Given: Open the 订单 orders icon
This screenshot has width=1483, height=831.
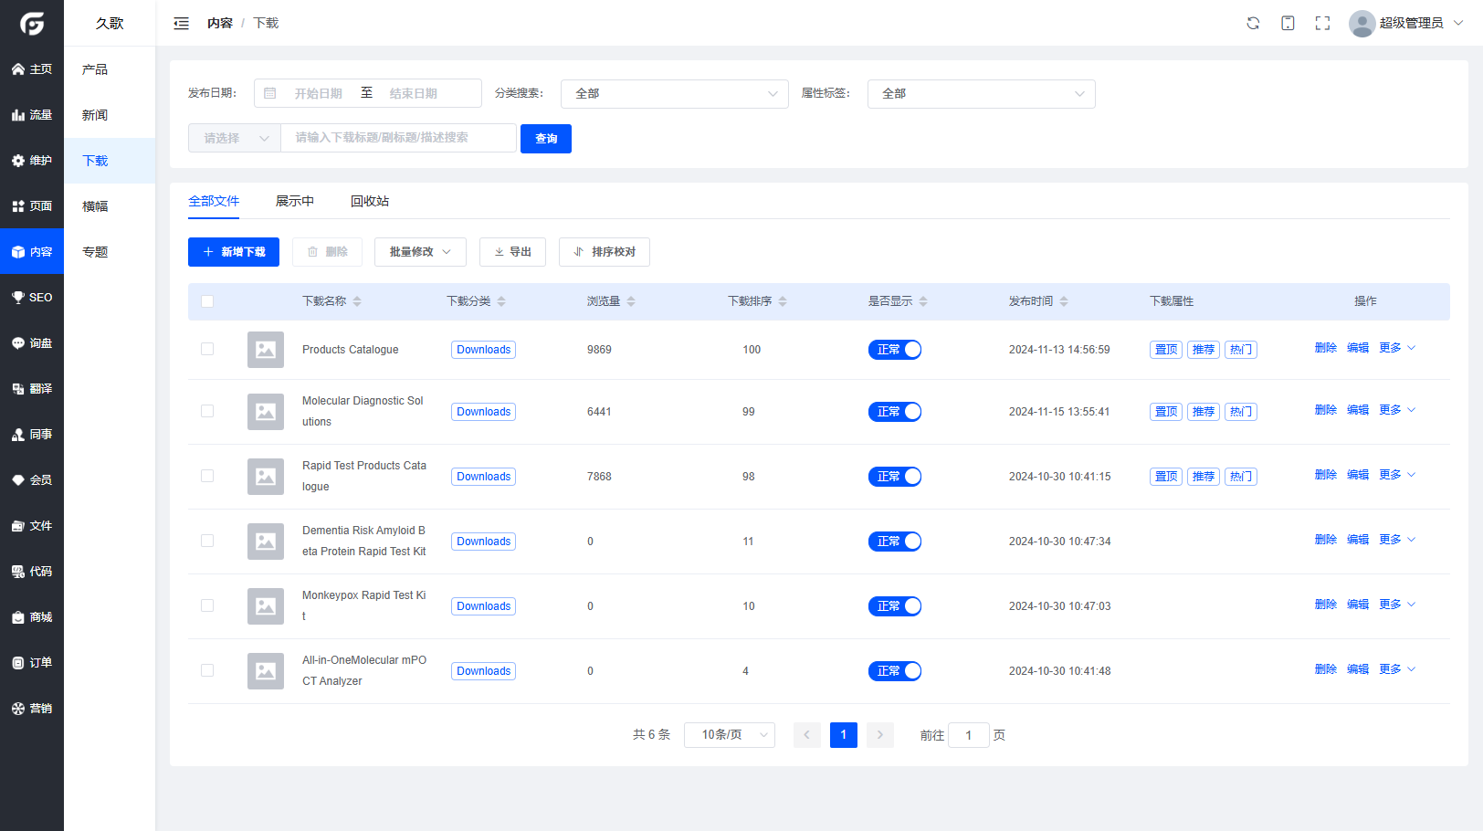Looking at the screenshot, I should tap(18, 663).
